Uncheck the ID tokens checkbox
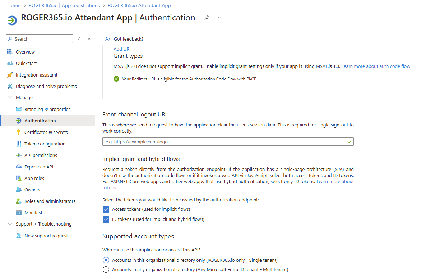 [106, 219]
